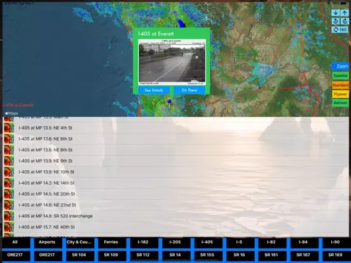
Task: Tap Go There in camera popup
Action: [x=189, y=90]
